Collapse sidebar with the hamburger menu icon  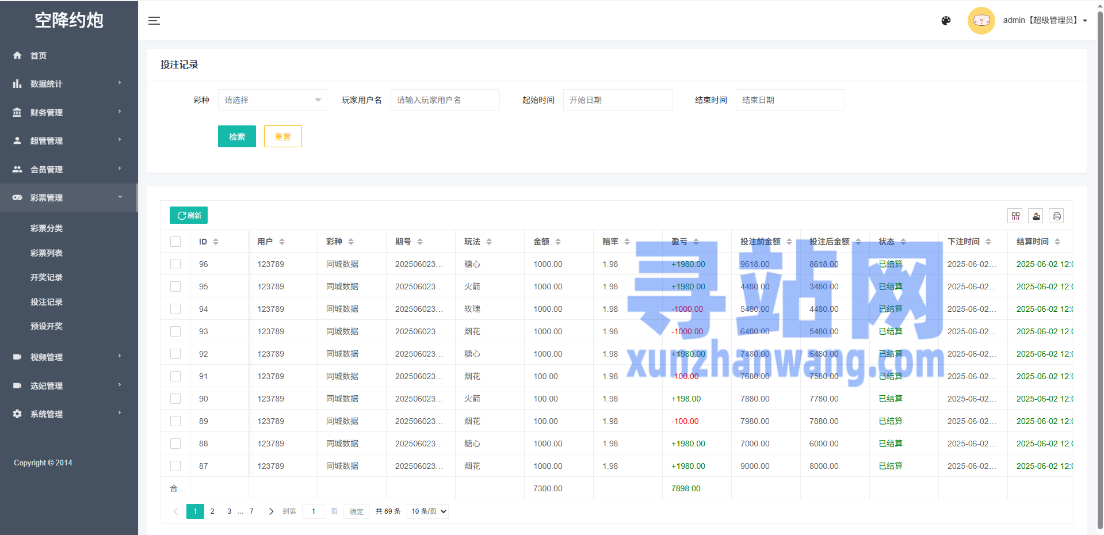pyautogui.click(x=154, y=21)
